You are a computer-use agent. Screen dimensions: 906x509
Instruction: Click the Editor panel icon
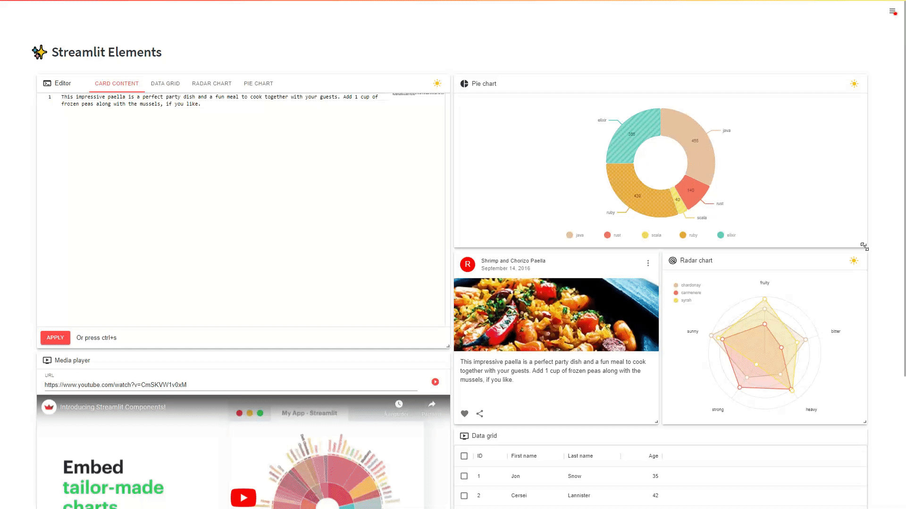point(47,83)
